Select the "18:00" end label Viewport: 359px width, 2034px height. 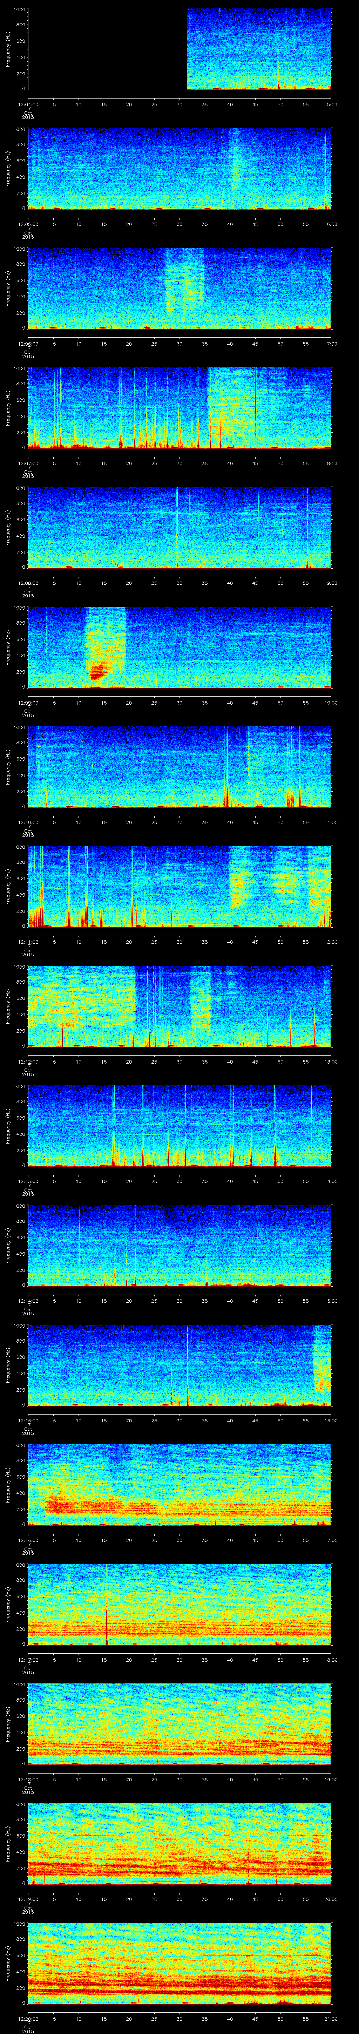(x=331, y=1659)
